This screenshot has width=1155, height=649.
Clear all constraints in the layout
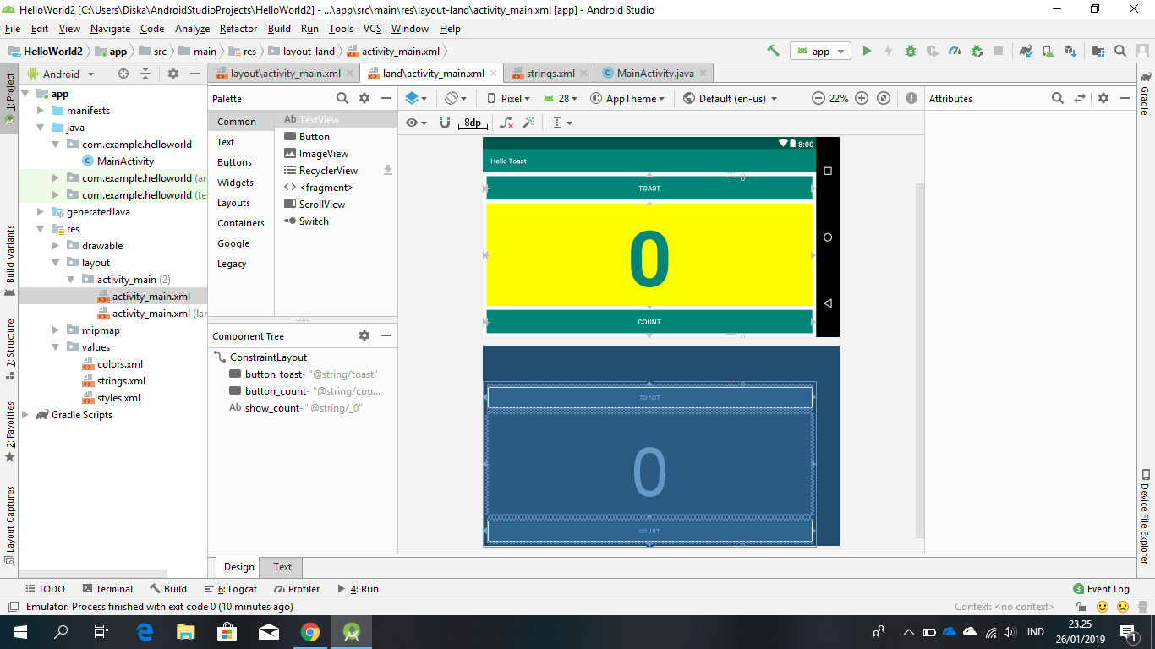pos(506,123)
